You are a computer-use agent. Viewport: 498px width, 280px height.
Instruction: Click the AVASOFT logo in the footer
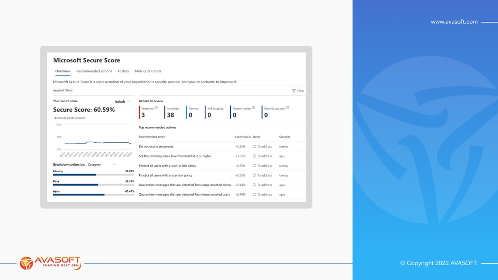click(50, 263)
